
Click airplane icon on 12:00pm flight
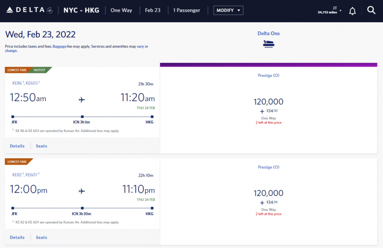(x=82, y=191)
